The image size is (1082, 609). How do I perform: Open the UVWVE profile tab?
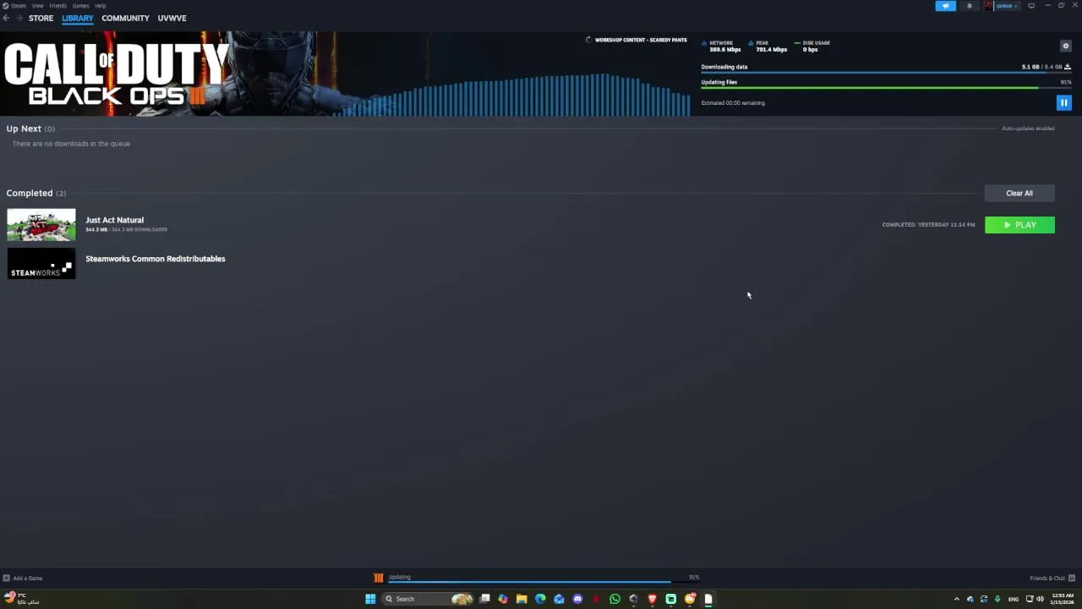[172, 18]
